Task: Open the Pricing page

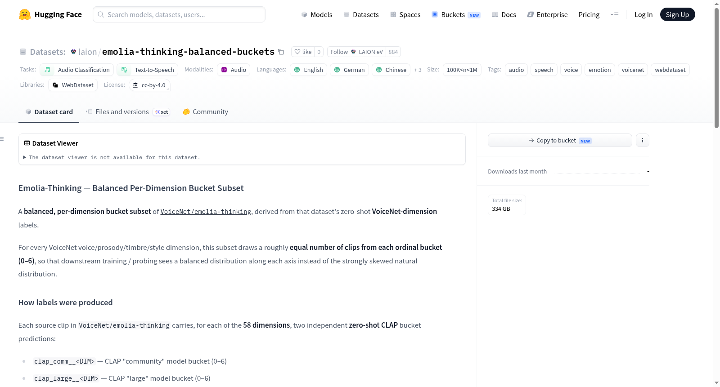Action: pyautogui.click(x=589, y=14)
